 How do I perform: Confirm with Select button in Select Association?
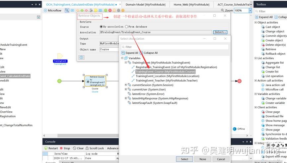(x=184, y=159)
